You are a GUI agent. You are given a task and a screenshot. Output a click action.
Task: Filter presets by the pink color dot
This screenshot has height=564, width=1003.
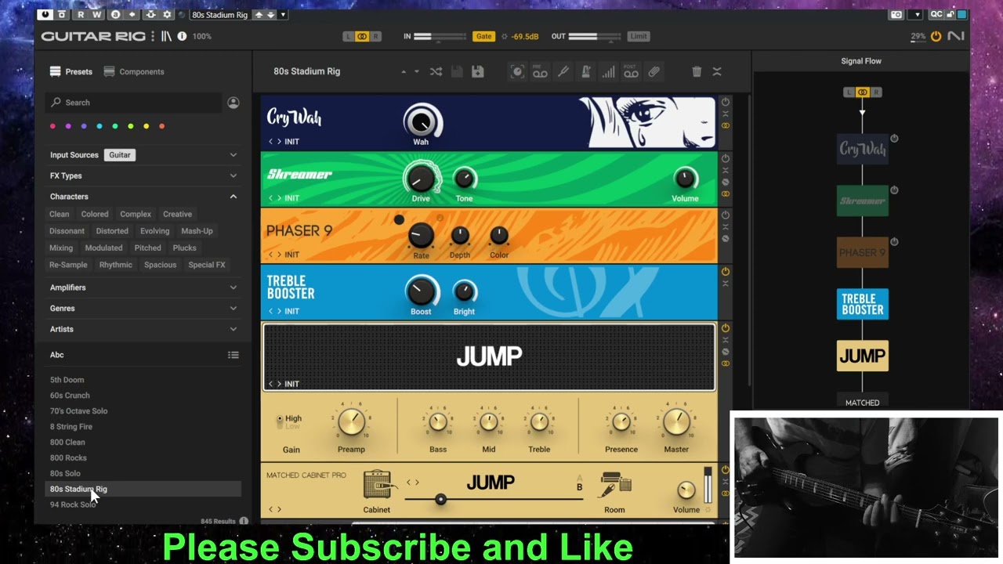click(x=53, y=126)
